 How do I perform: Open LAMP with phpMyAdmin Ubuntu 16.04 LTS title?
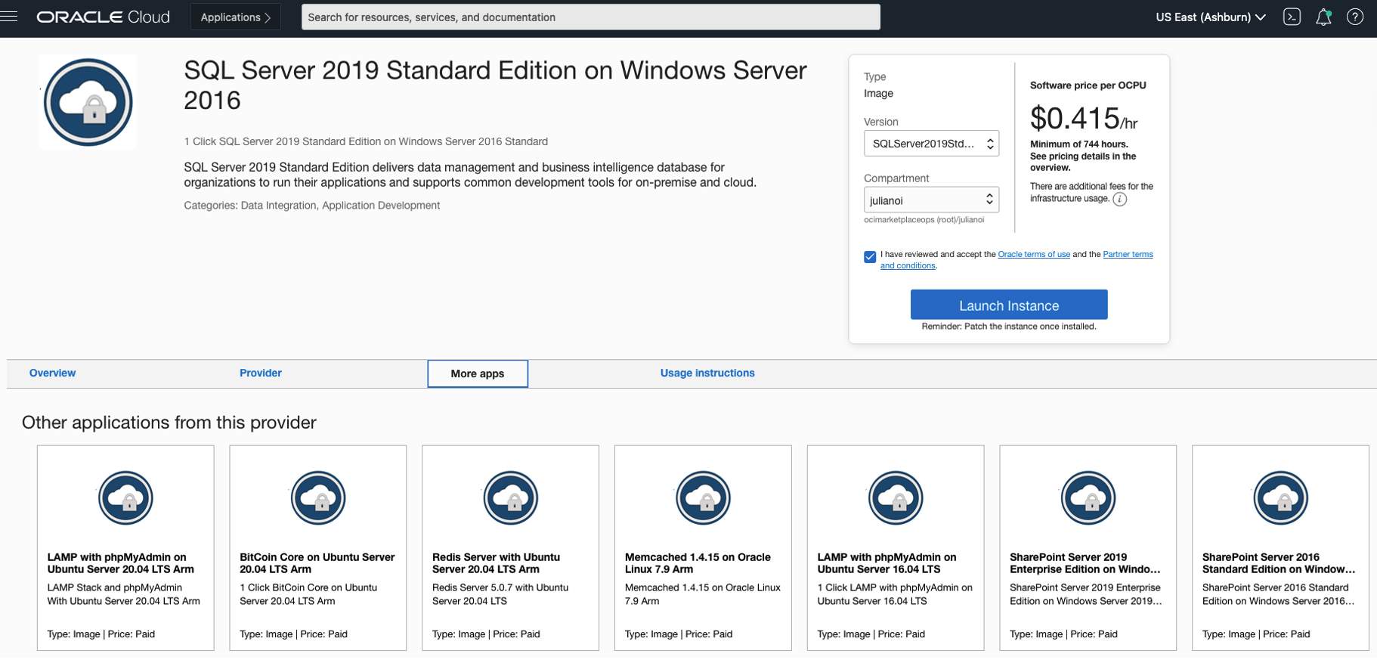(x=887, y=563)
